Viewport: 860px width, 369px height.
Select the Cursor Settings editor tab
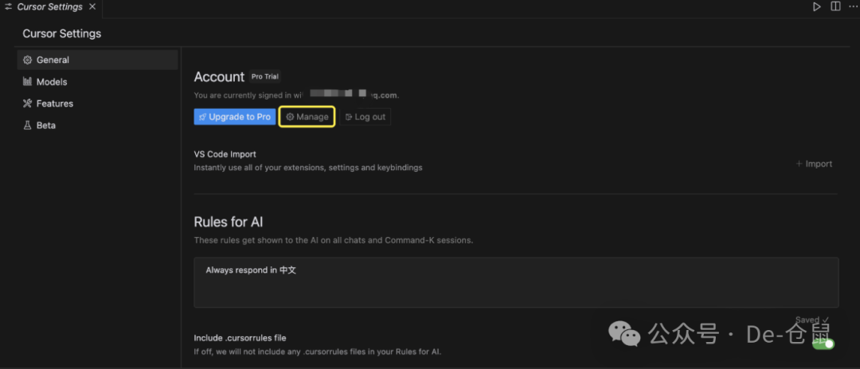(x=51, y=7)
